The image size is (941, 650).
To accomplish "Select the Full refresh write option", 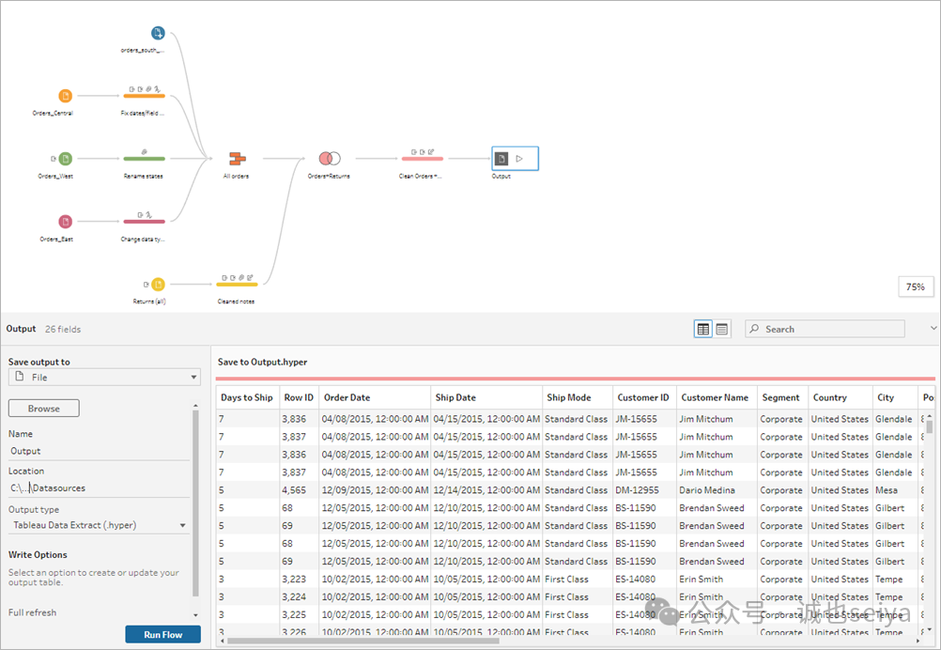I will (33, 612).
